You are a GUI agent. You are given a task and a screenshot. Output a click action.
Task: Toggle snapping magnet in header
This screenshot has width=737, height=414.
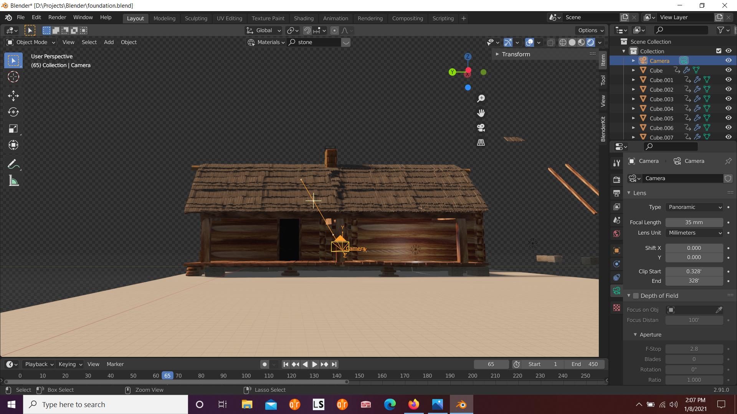coord(307,30)
